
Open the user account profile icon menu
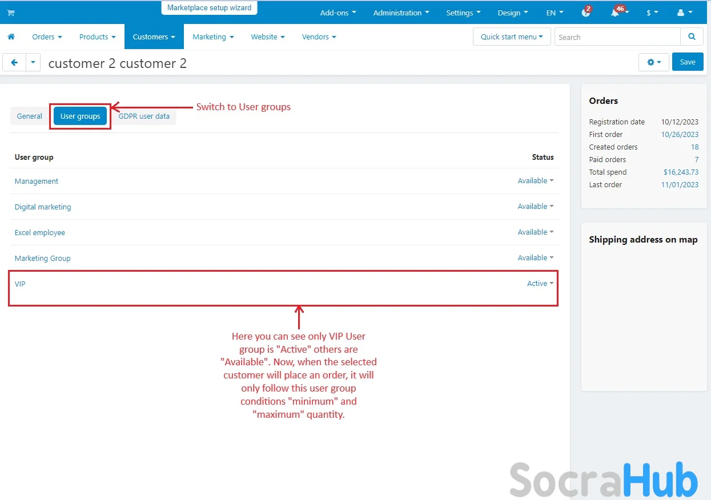click(x=684, y=13)
